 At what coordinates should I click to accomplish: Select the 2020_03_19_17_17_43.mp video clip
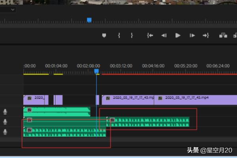tap(128, 100)
